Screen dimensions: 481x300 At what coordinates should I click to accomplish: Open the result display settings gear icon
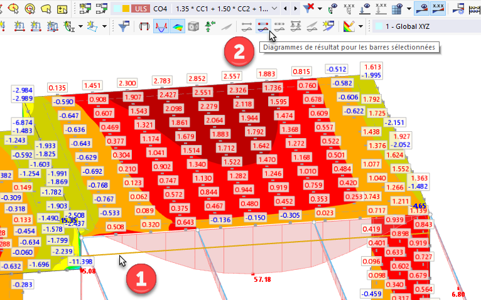coord(458,9)
